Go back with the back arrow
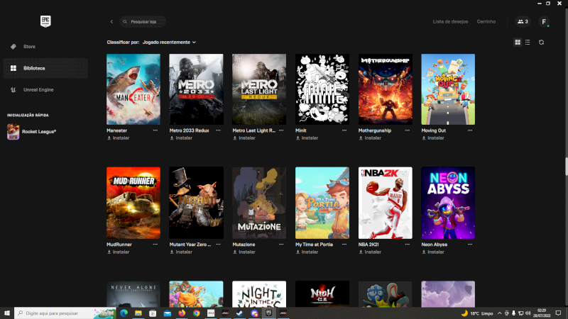The image size is (568, 319). point(111,22)
